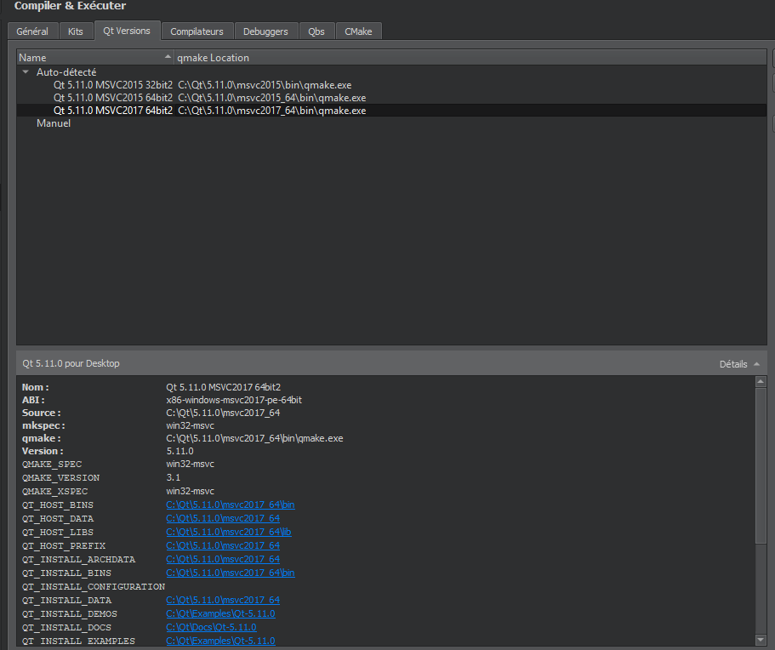Open the QT_INSTALL_ARCHDATA path link
The width and height of the screenshot is (775, 650).
(x=223, y=559)
